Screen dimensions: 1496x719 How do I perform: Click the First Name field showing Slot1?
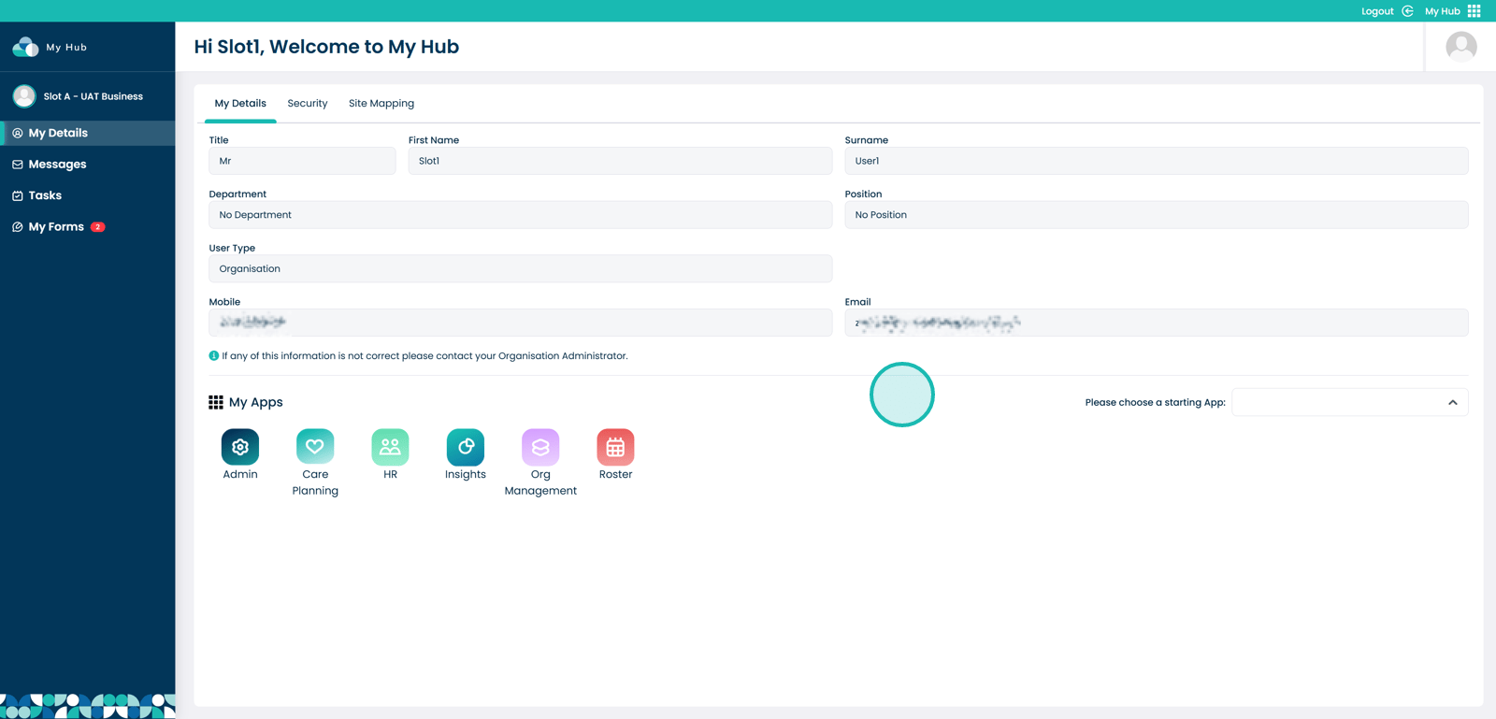pos(620,161)
